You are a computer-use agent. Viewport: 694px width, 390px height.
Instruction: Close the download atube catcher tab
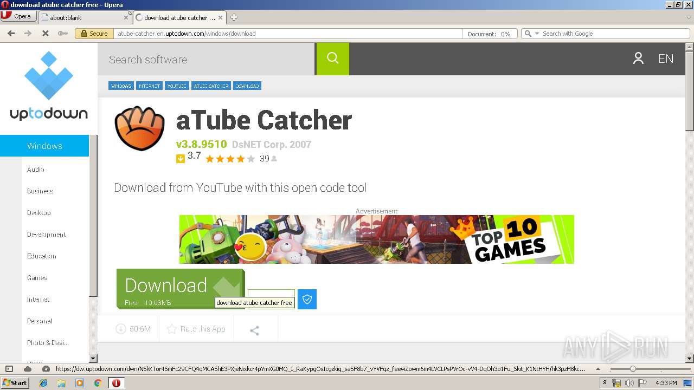click(220, 17)
